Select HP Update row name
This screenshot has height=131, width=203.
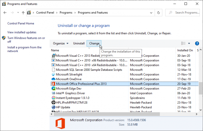tap(63, 107)
